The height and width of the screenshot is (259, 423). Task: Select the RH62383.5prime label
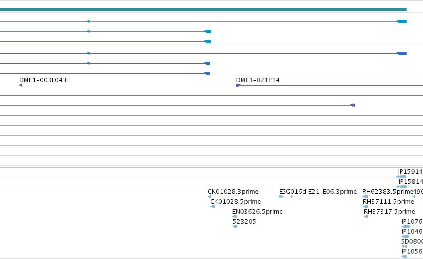pos(388,192)
